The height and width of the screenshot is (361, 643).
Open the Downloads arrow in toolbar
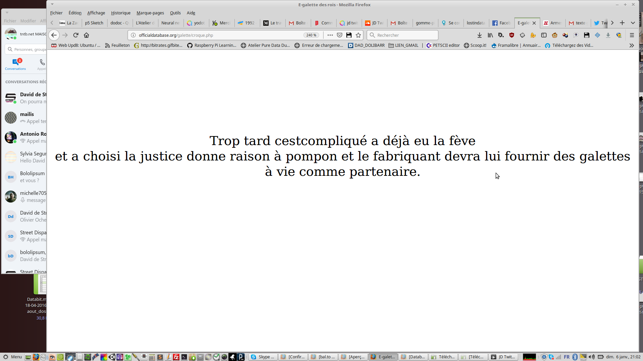480,35
